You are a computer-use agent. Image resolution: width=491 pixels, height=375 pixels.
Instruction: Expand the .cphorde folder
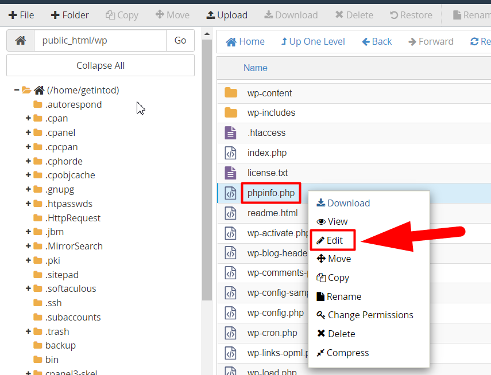28,161
